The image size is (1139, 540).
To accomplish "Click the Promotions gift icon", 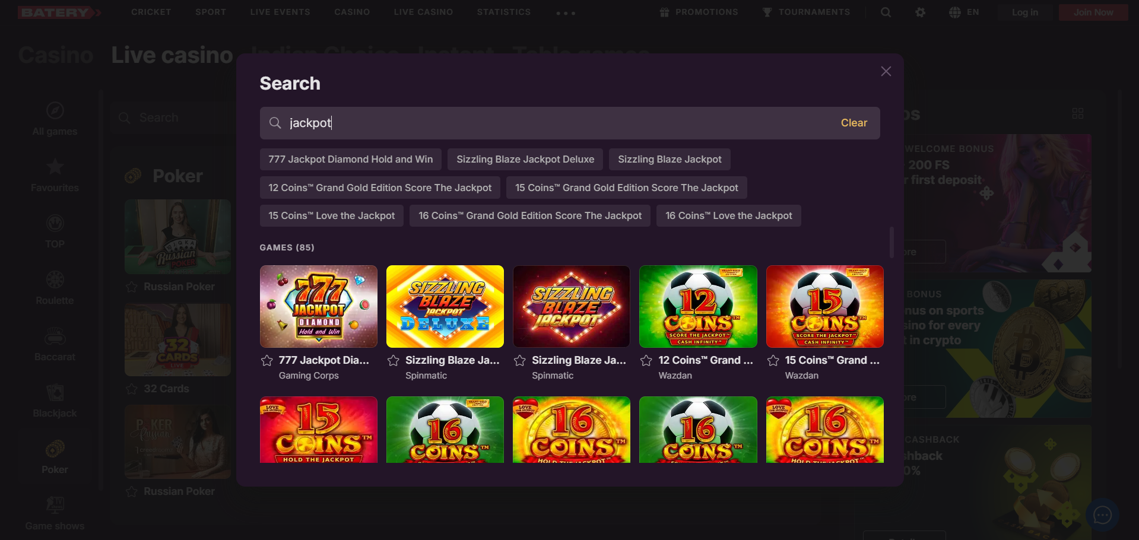I will pyautogui.click(x=664, y=12).
